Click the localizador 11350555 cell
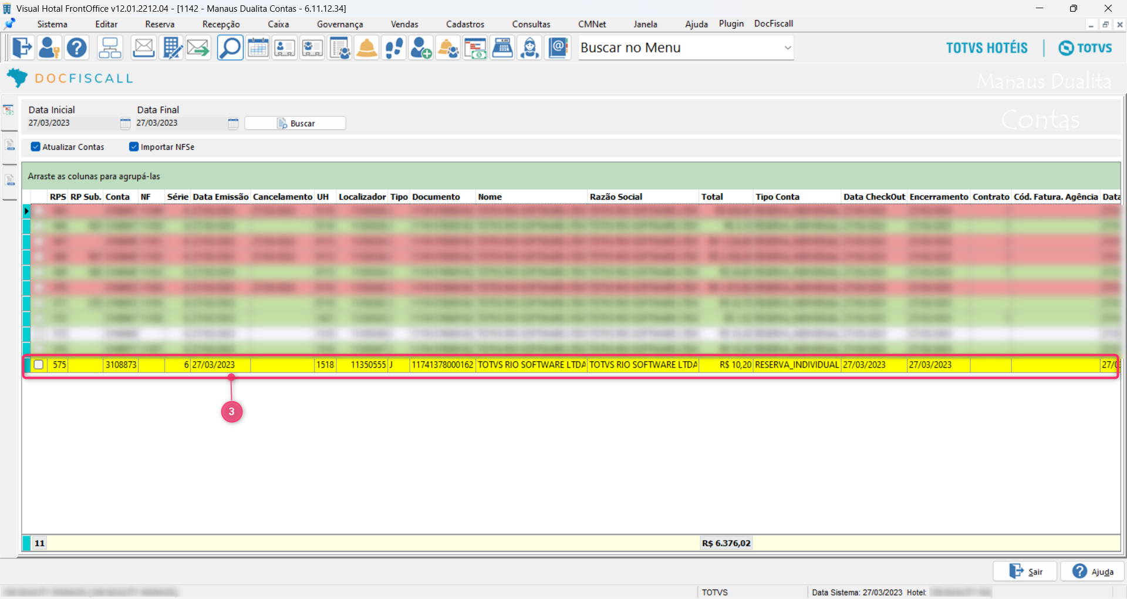This screenshot has width=1127, height=599. click(x=362, y=365)
